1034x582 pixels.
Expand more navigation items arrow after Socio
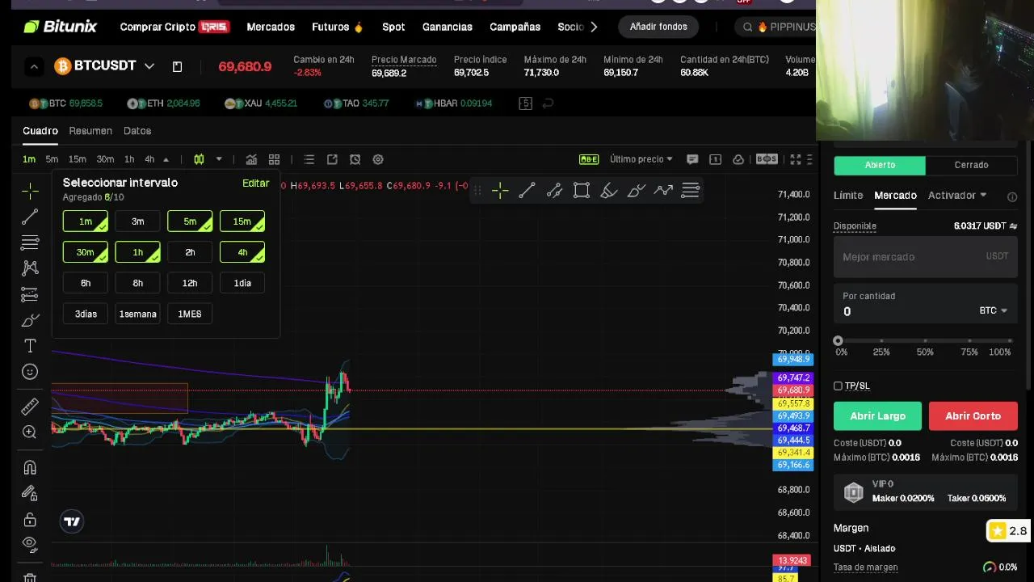[595, 27]
